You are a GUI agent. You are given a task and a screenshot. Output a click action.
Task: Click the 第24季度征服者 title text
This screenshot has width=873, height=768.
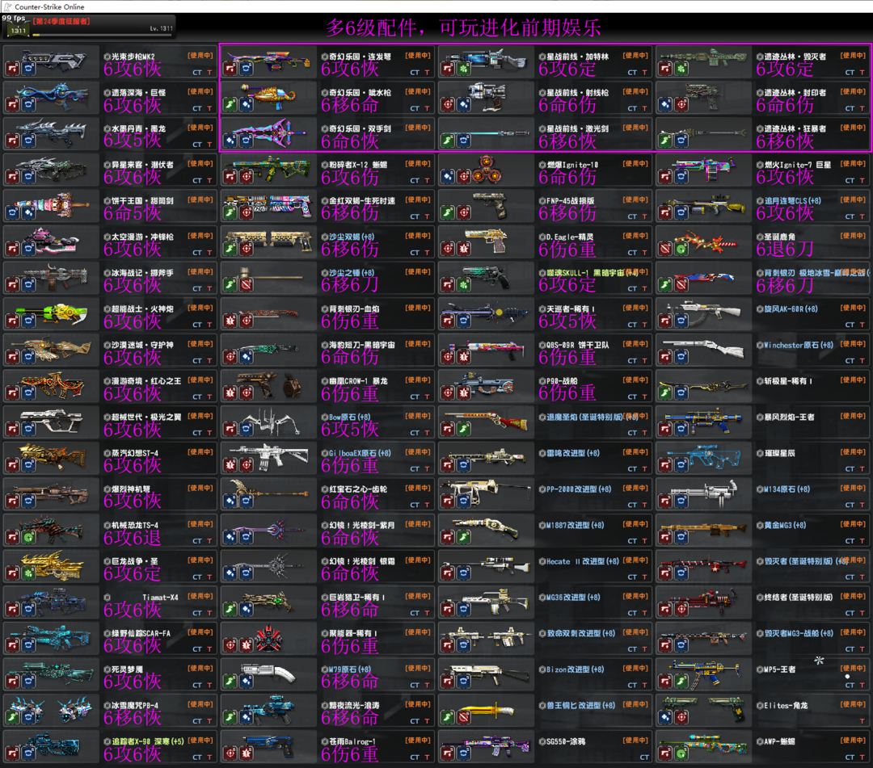61,21
